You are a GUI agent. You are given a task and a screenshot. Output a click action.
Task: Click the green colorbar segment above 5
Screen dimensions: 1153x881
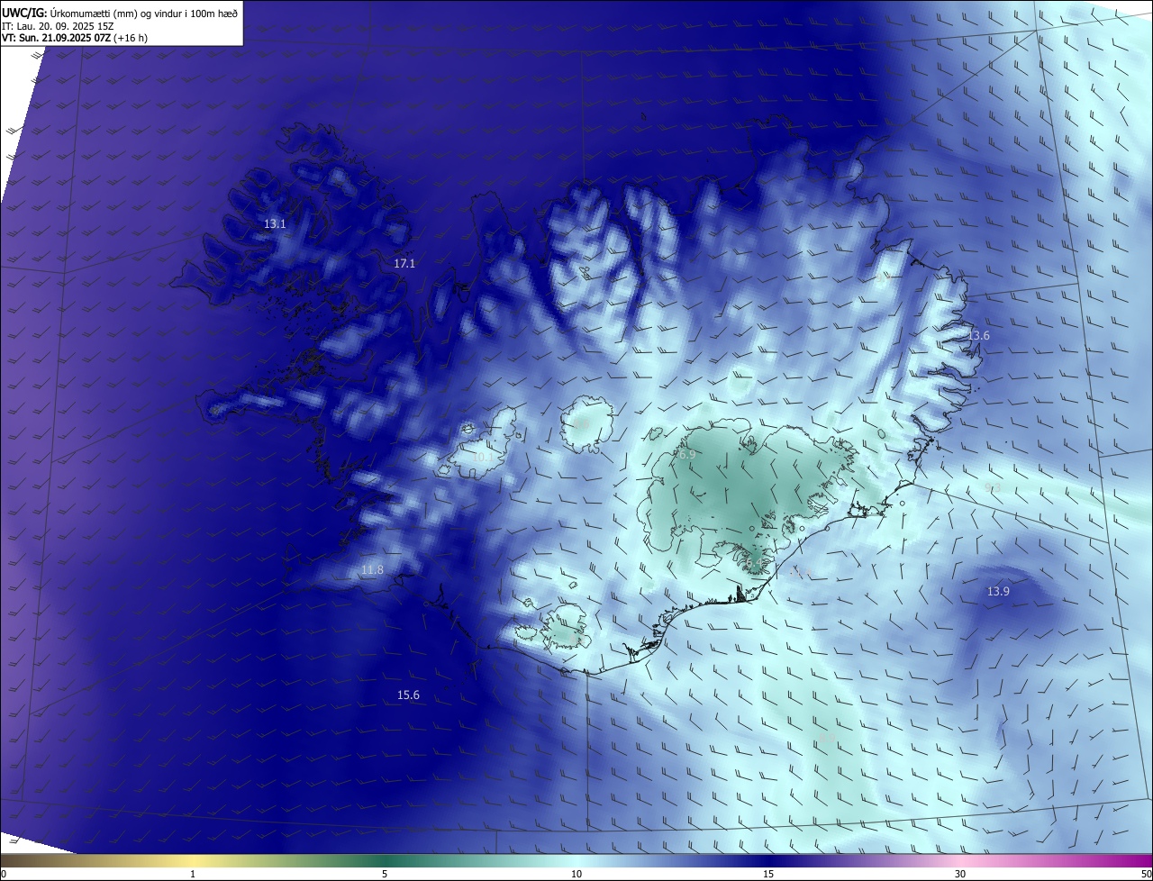tap(385, 861)
